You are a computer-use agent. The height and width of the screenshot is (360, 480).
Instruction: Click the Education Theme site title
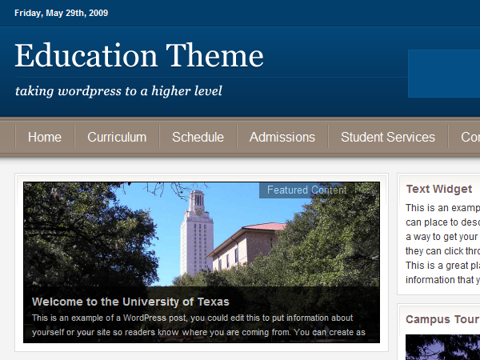point(139,55)
